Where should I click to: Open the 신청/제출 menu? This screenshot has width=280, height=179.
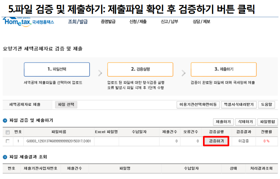point(138,22)
